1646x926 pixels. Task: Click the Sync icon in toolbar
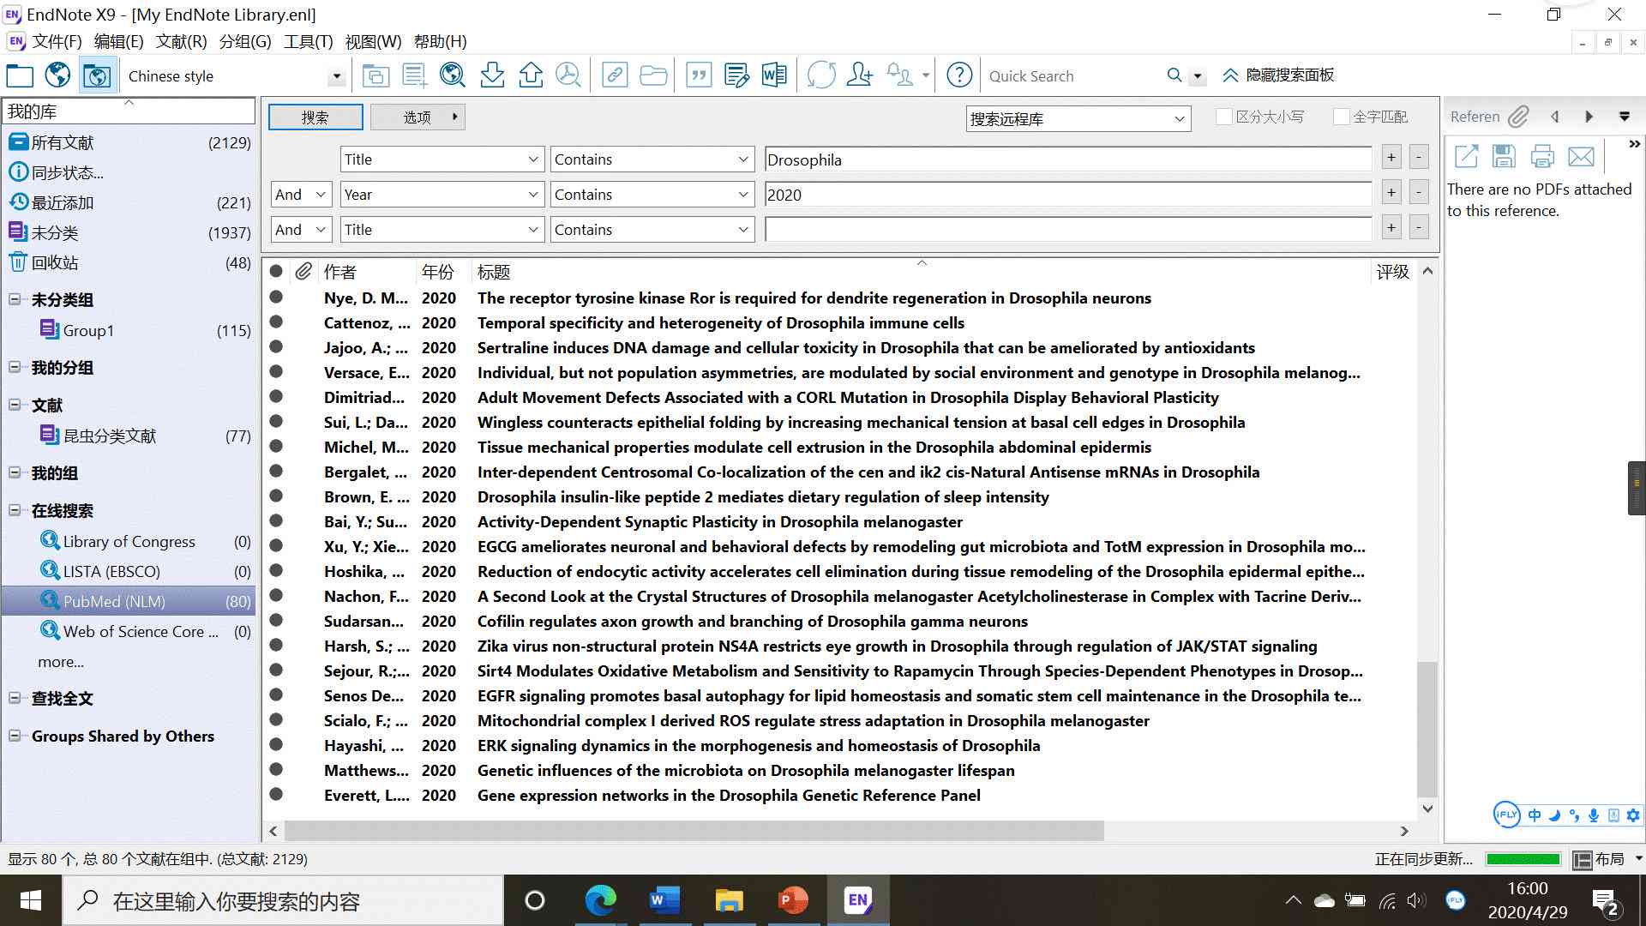(x=820, y=75)
